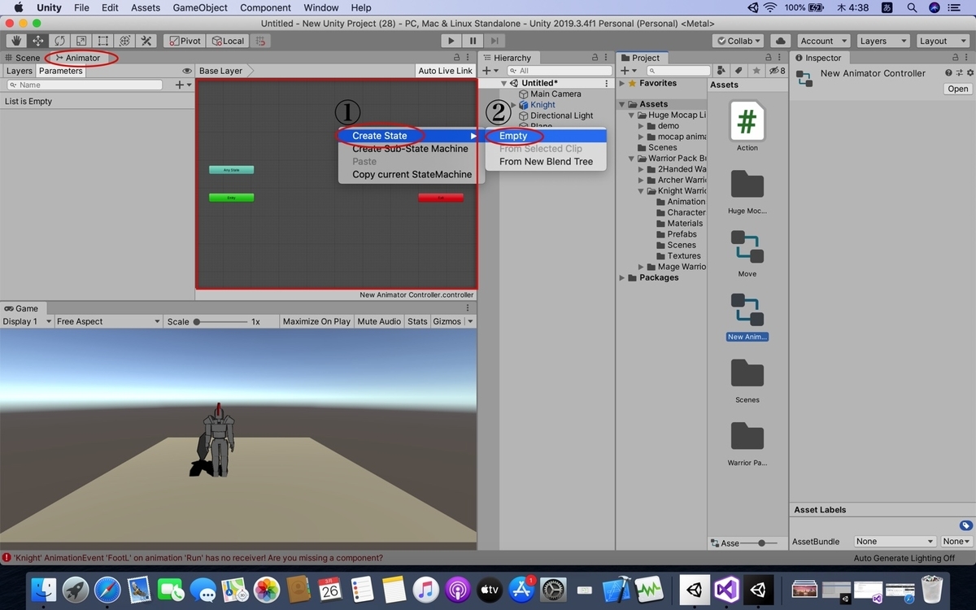Switch to the Animator tab
Viewport: 976px width, 610px height.
79,58
